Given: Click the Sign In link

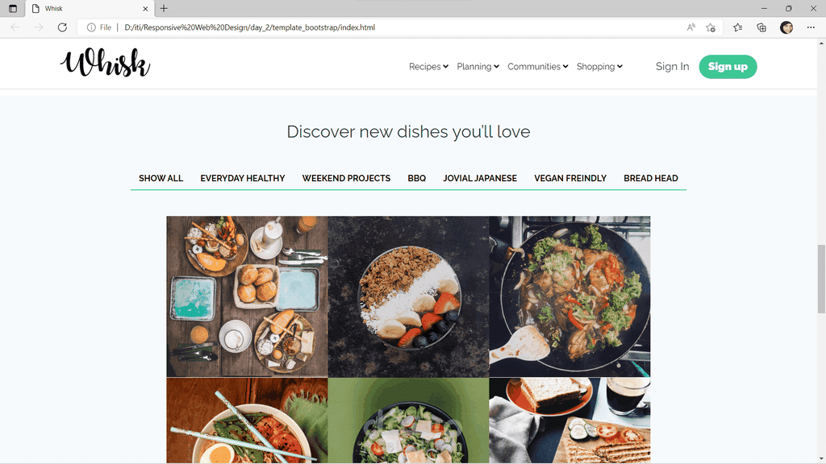Looking at the screenshot, I should coord(672,66).
